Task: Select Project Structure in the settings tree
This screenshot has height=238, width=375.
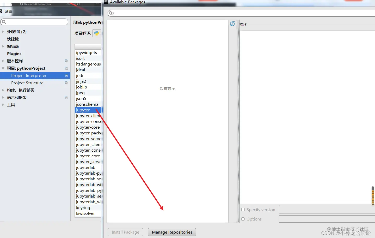Action: 35,83
